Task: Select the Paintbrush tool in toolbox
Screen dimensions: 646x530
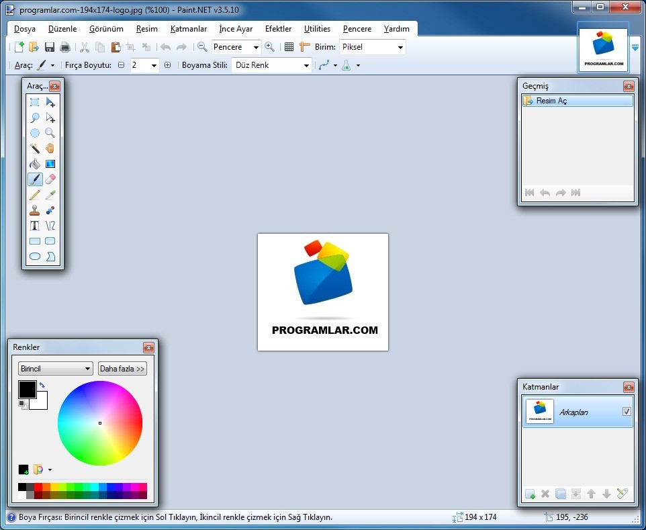Action: pos(35,179)
